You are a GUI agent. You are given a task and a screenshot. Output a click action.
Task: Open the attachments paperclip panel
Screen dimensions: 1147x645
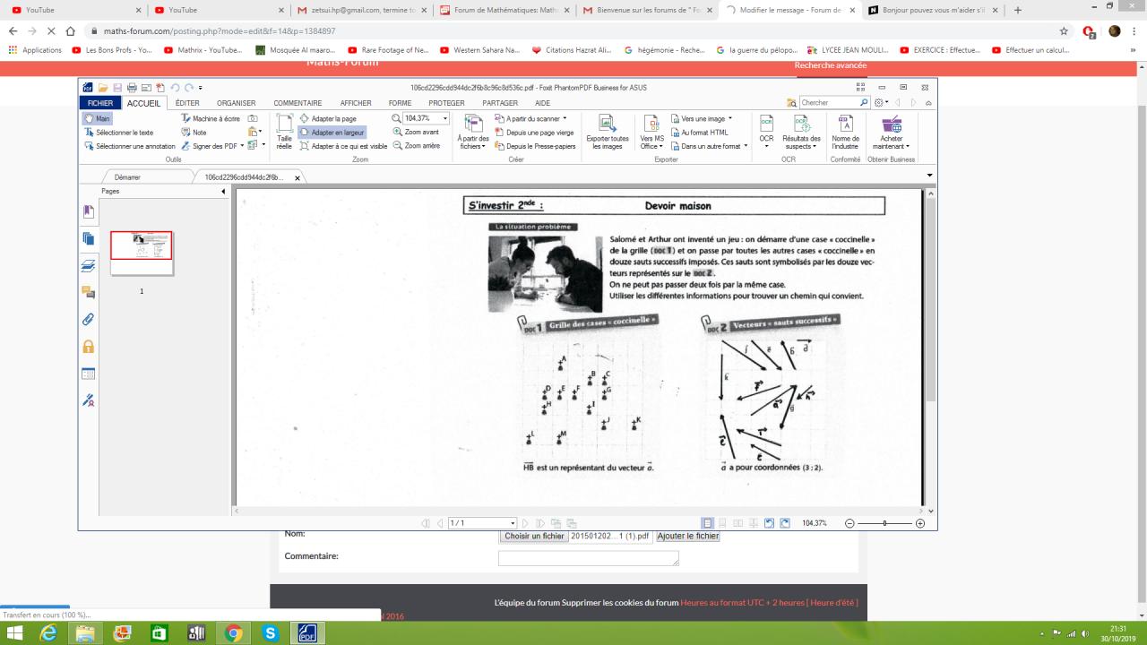click(x=89, y=319)
